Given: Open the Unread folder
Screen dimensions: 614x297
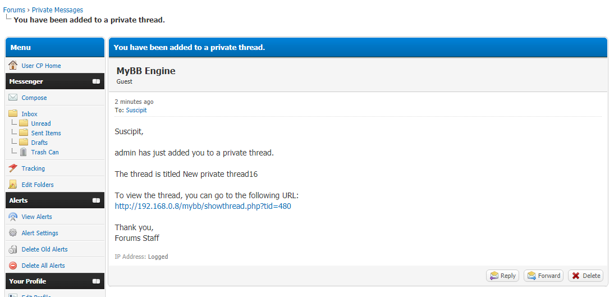Looking at the screenshot, I should 41,124.
